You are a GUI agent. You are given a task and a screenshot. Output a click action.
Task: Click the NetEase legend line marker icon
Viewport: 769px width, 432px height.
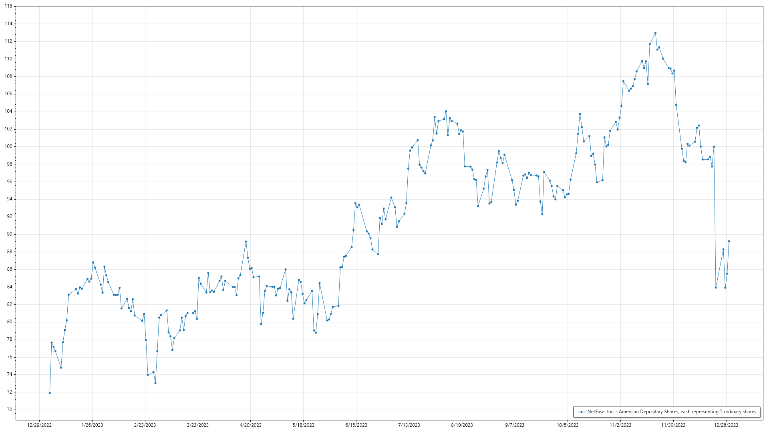(581, 412)
